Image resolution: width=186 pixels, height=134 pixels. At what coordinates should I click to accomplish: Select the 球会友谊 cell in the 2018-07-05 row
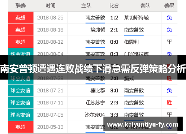(x=20, y=115)
